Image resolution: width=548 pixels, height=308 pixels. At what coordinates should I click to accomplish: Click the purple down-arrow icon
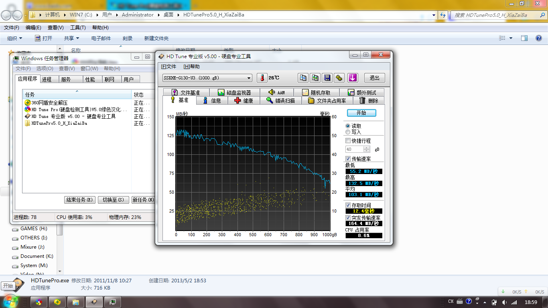click(x=352, y=78)
